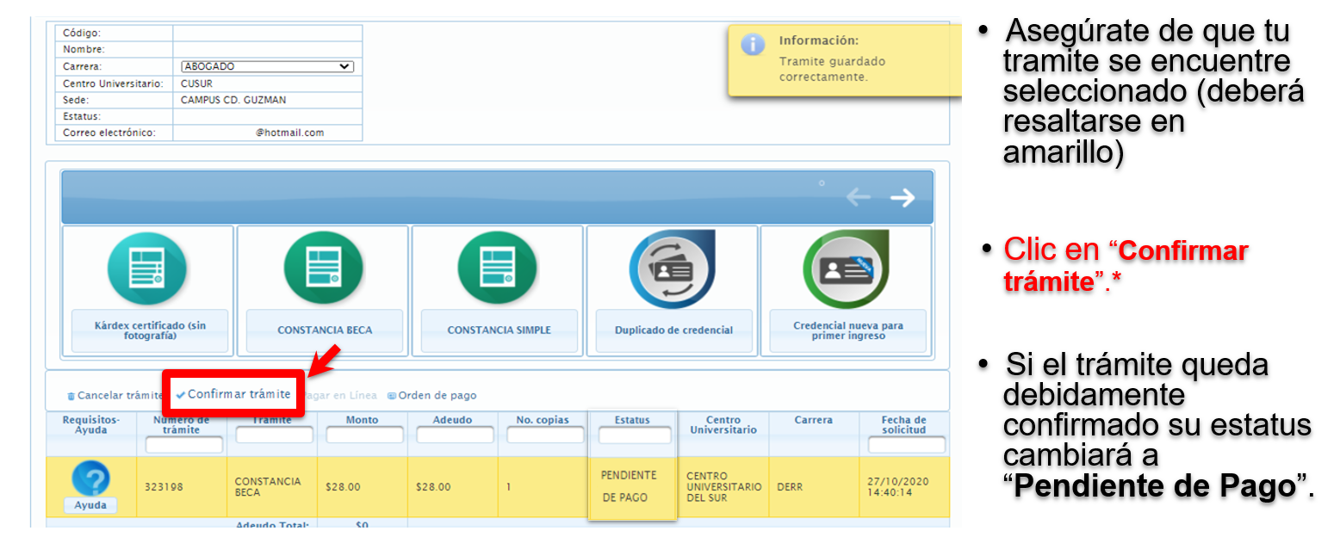Click the Kárdex certificado green document icon

(x=146, y=268)
